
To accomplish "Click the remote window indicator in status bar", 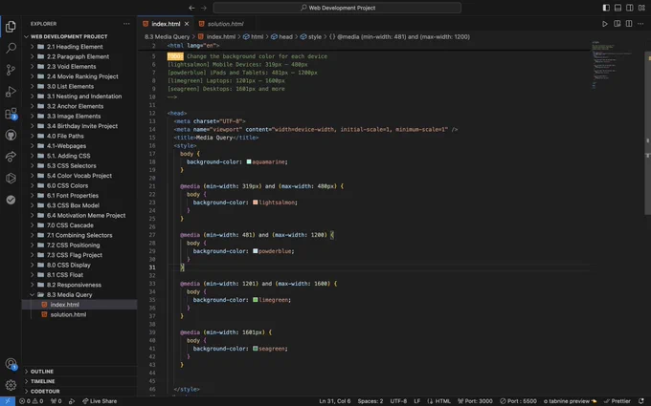I will pos(8,401).
